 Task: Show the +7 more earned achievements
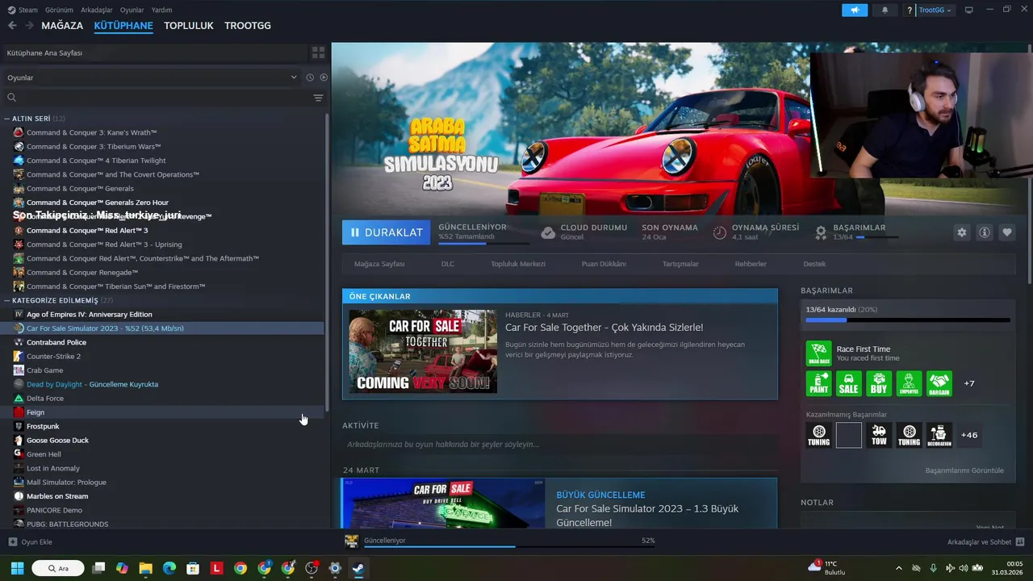969,383
